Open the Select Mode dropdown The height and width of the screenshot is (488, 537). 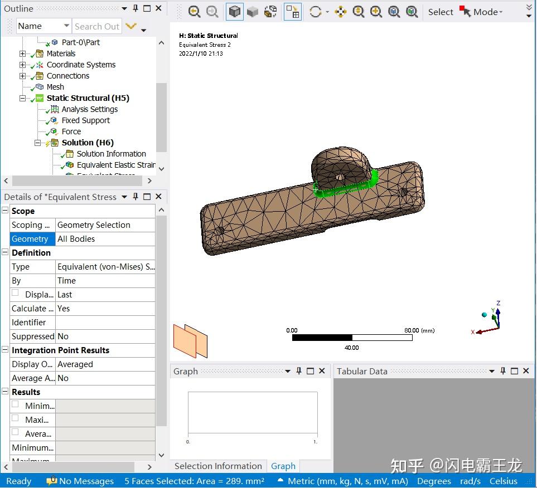pyautogui.click(x=481, y=12)
